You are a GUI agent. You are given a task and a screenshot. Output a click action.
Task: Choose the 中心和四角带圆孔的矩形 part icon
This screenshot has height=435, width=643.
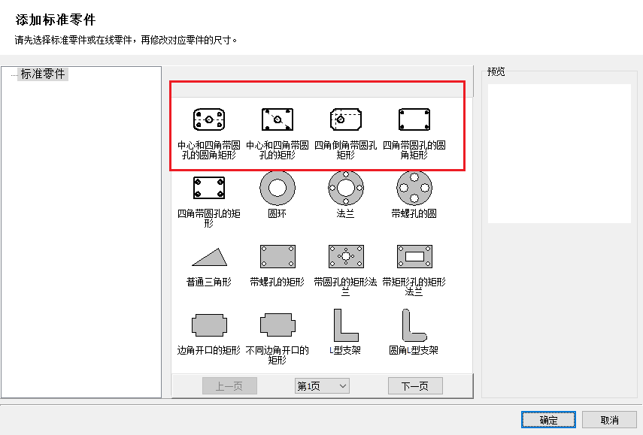pyautogui.click(x=278, y=119)
